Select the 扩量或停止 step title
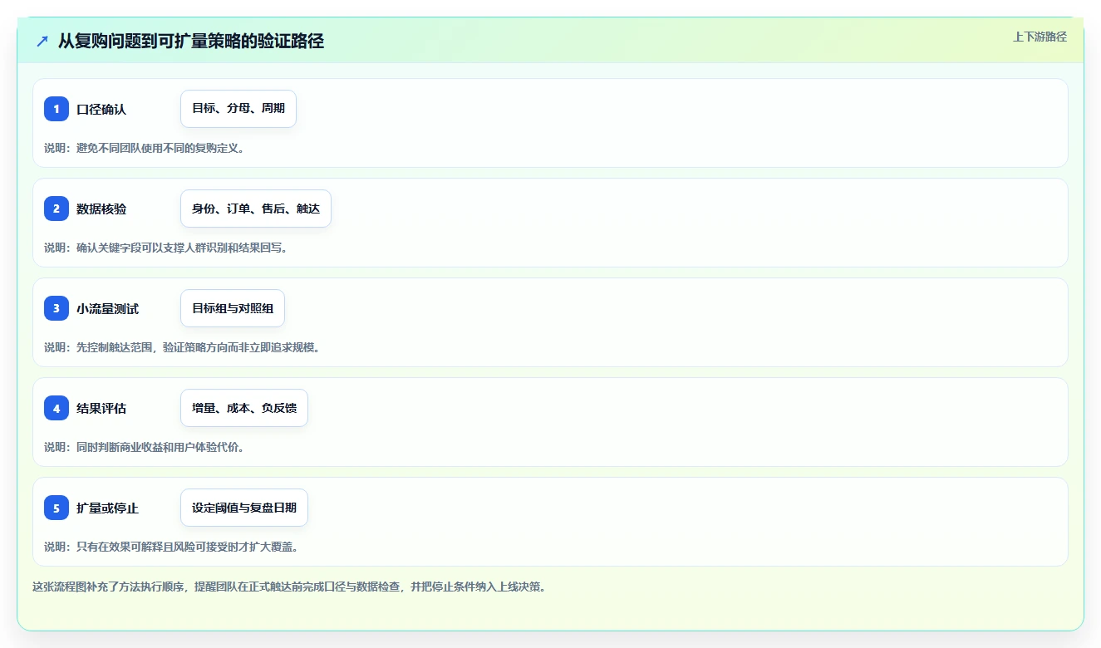Viewport: 1101px width, 648px height. click(108, 508)
